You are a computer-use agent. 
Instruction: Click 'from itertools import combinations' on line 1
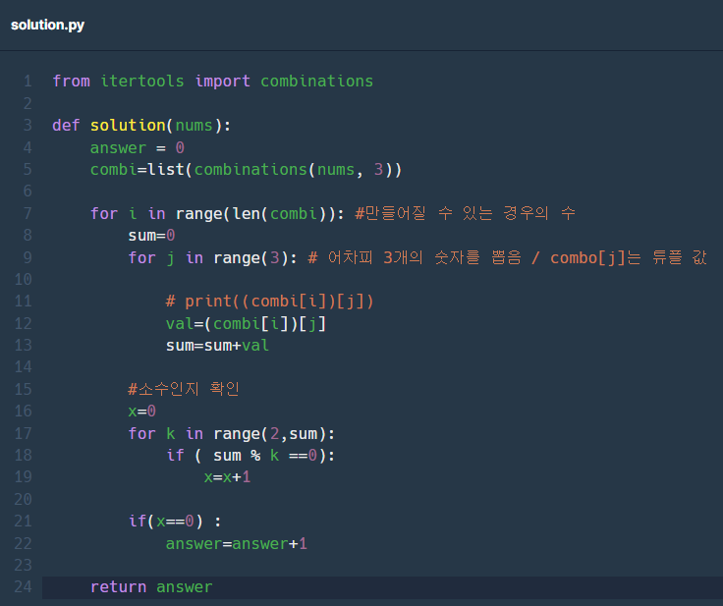(x=212, y=82)
